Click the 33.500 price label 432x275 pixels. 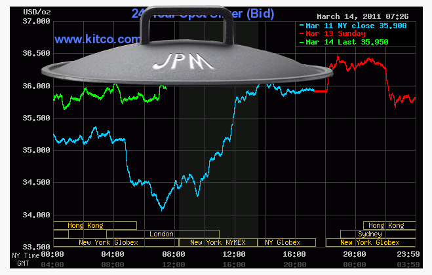point(36,247)
